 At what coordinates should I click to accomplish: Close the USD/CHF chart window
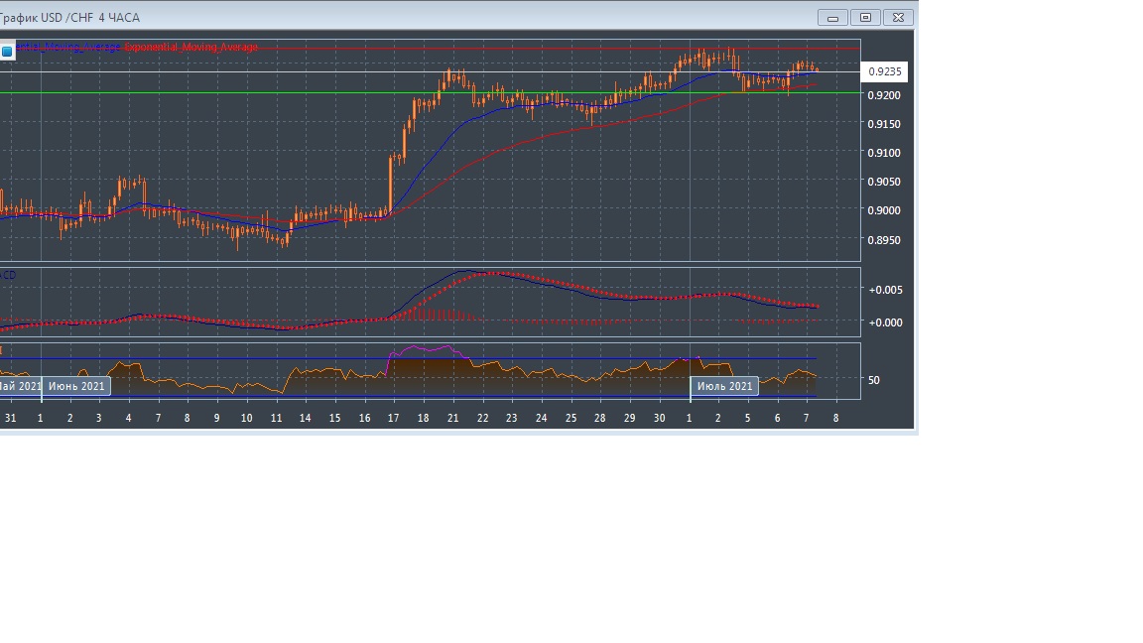click(898, 18)
